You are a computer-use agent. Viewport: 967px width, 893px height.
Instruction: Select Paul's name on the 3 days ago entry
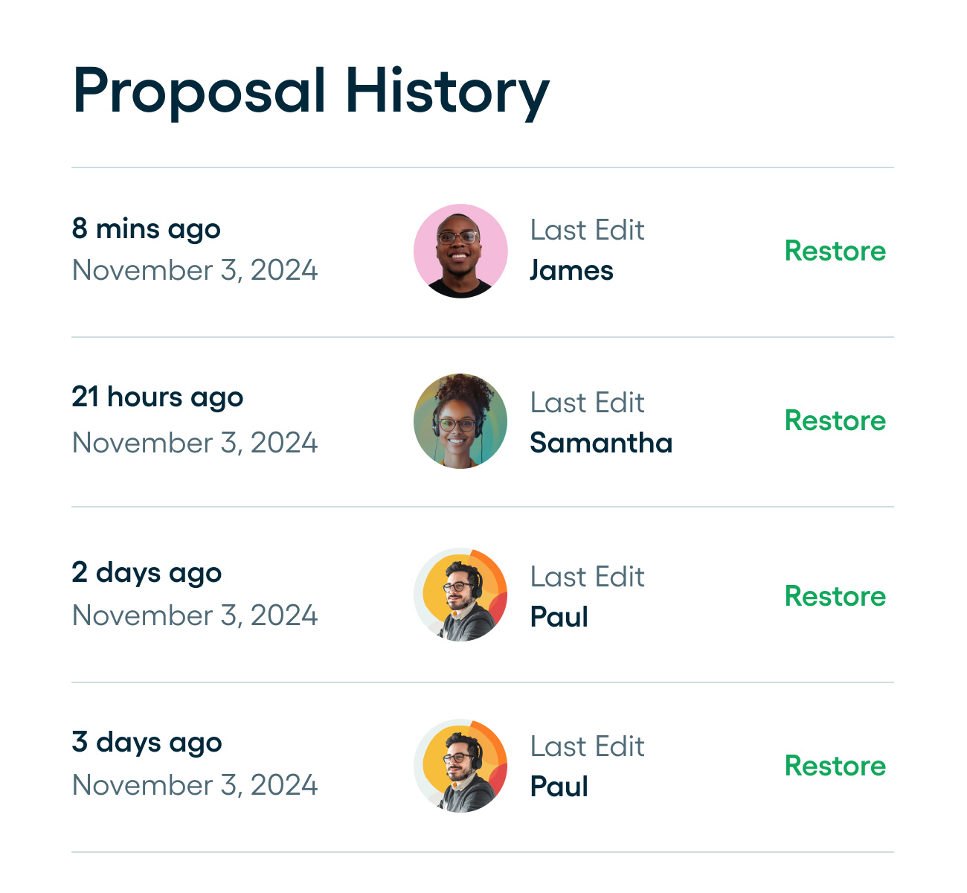click(x=559, y=787)
